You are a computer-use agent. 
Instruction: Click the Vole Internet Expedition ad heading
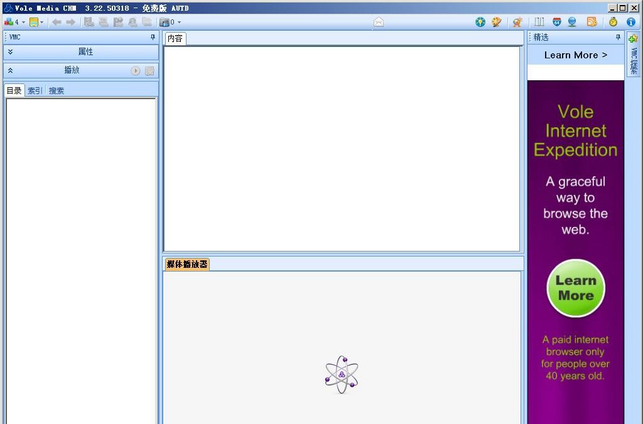click(576, 130)
